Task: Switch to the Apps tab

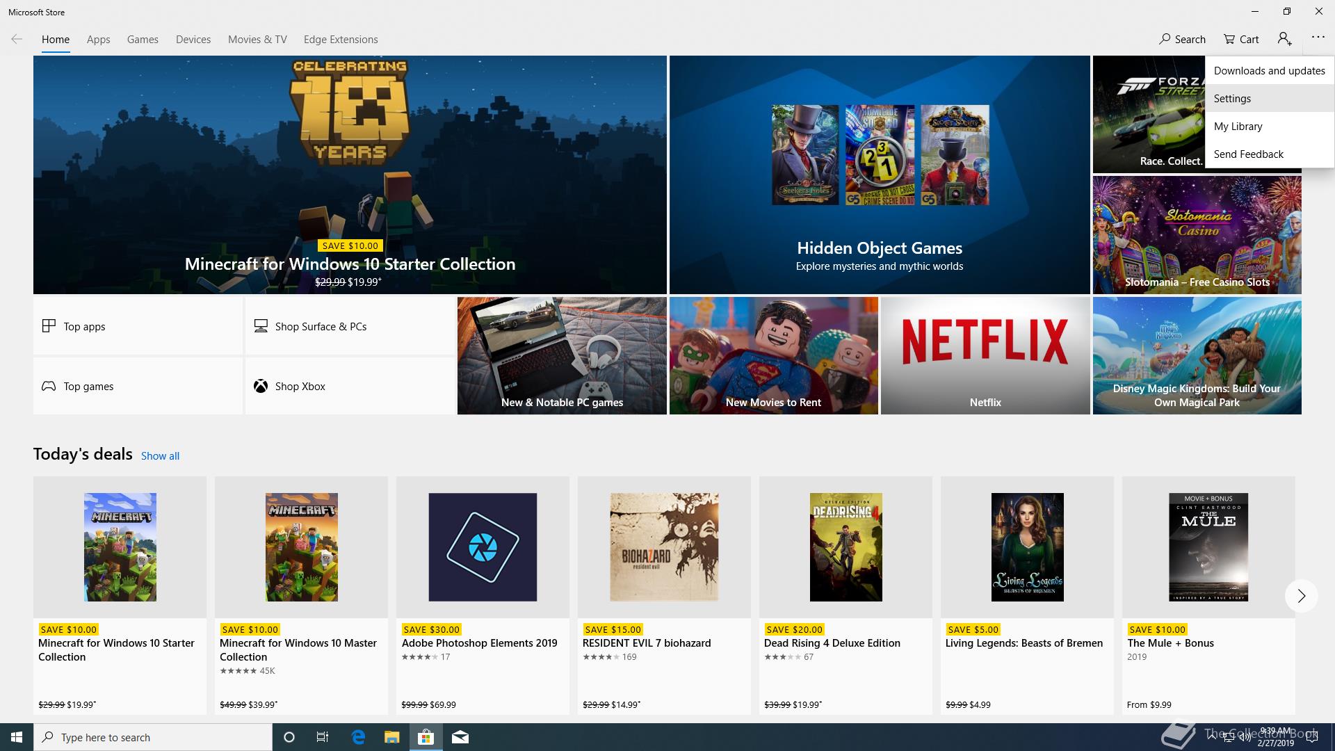Action: [x=98, y=40]
